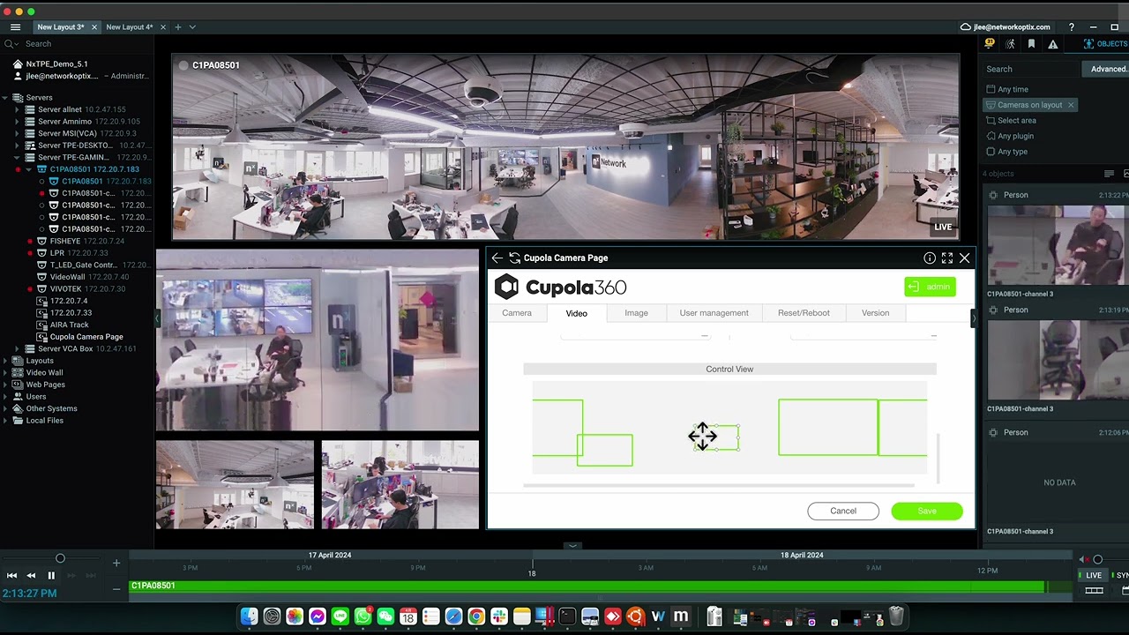Select AIRA Track in resource tree
Viewport: 1129px width, 635px height.
pyautogui.click(x=69, y=325)
